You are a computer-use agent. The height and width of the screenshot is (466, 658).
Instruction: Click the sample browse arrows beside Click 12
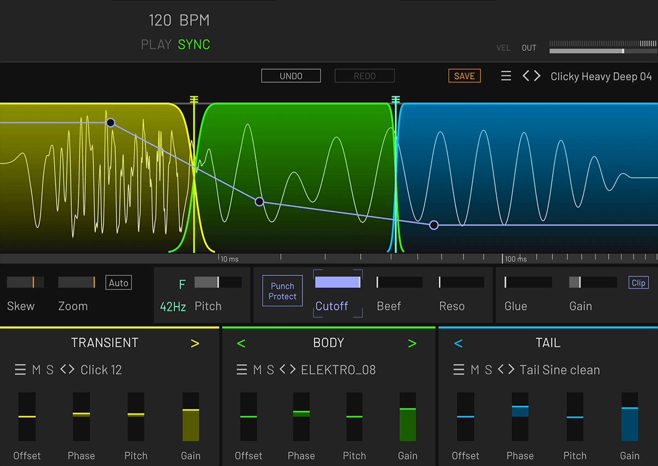coord(67,370)
